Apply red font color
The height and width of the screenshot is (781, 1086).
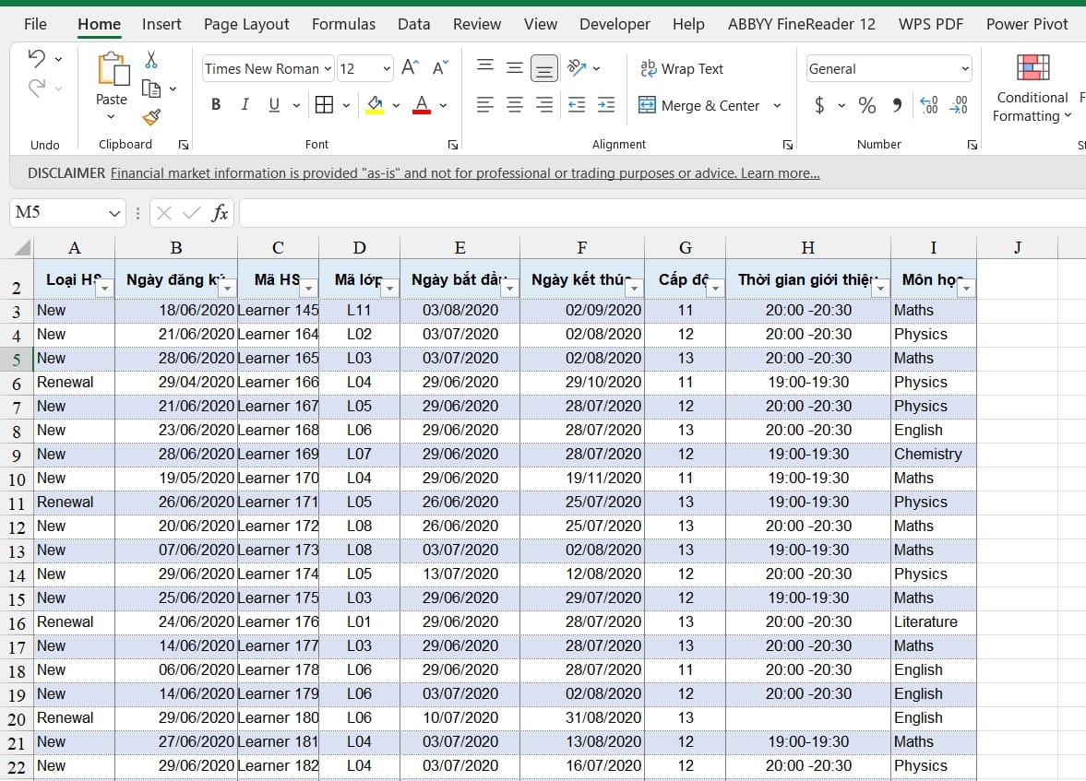click(x=421, y=104)
